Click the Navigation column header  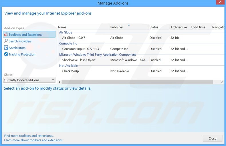tap(218, 27)
